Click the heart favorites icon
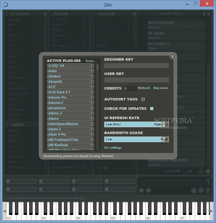Screen dimensions: 216x223 [106, 168]
